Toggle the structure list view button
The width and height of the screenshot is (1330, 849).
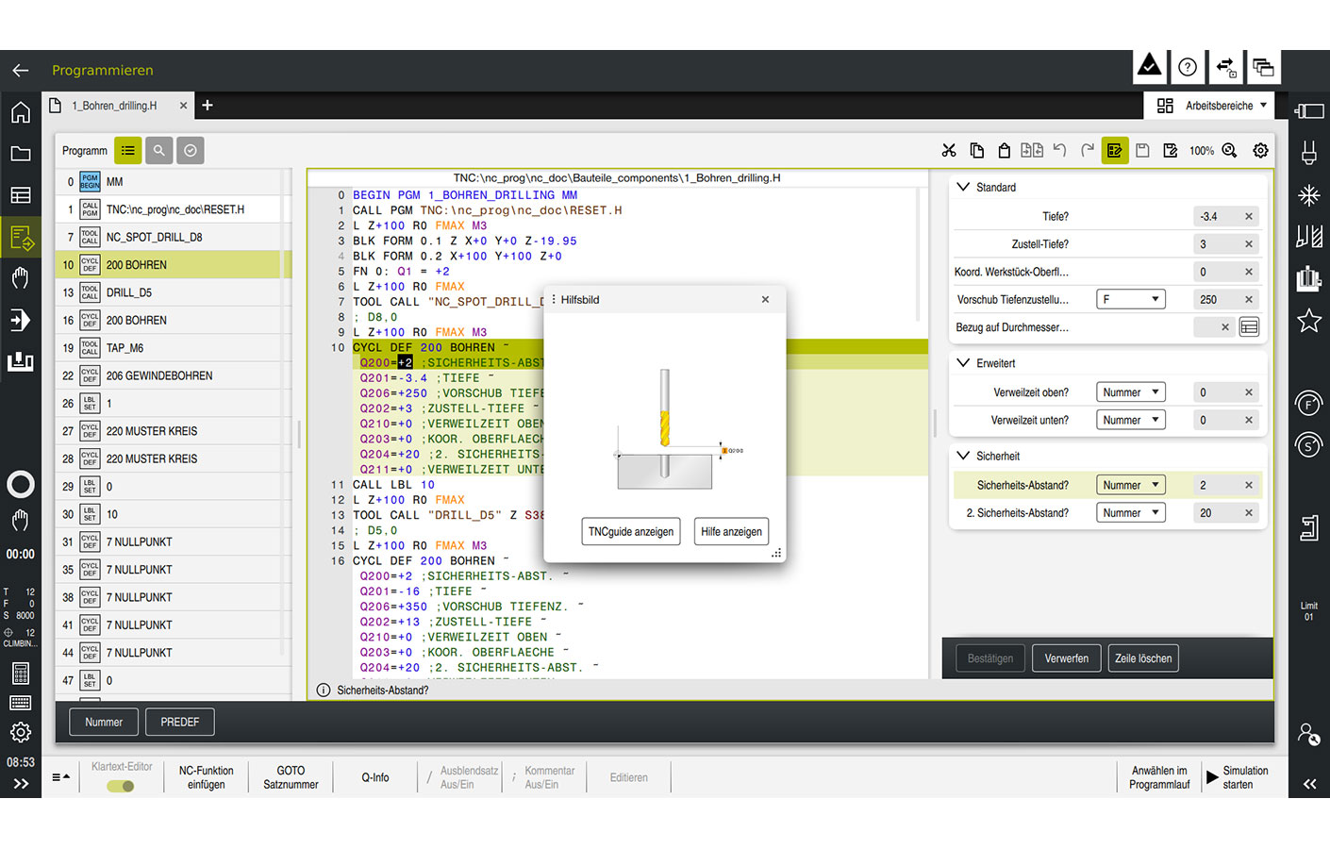tap(128, 151)
